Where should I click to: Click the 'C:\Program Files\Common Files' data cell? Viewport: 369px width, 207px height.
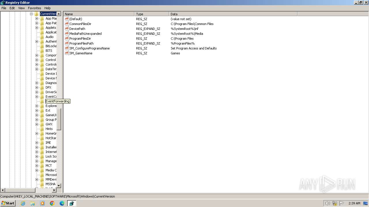[x=192, y=24]
